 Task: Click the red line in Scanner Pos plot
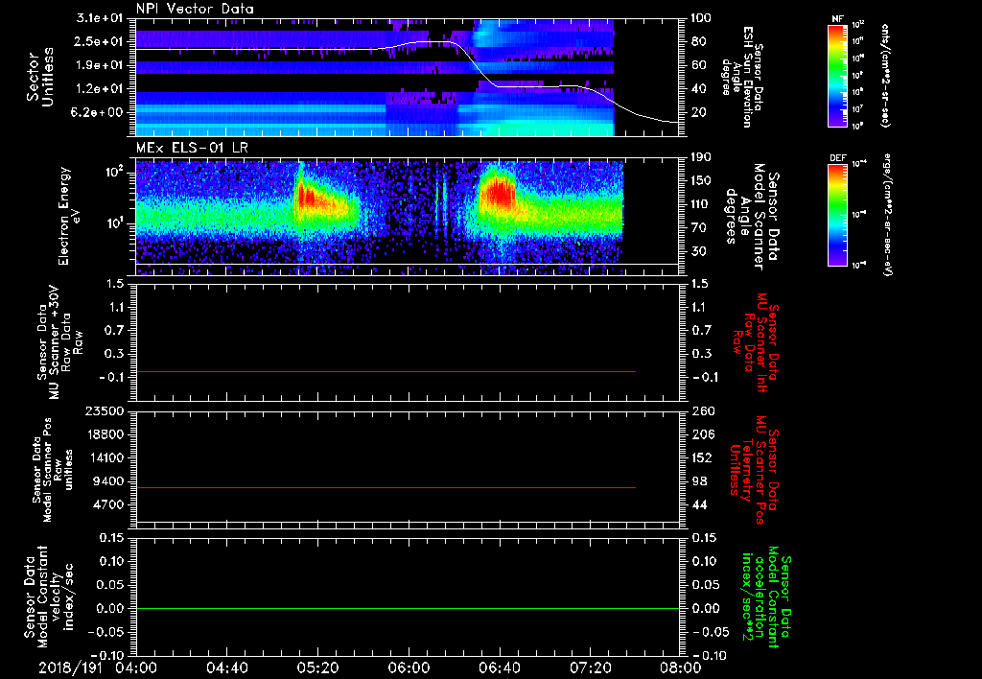pos(386,487)
